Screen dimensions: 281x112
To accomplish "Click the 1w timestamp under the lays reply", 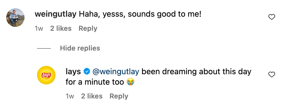I will (x=70, y=96).
